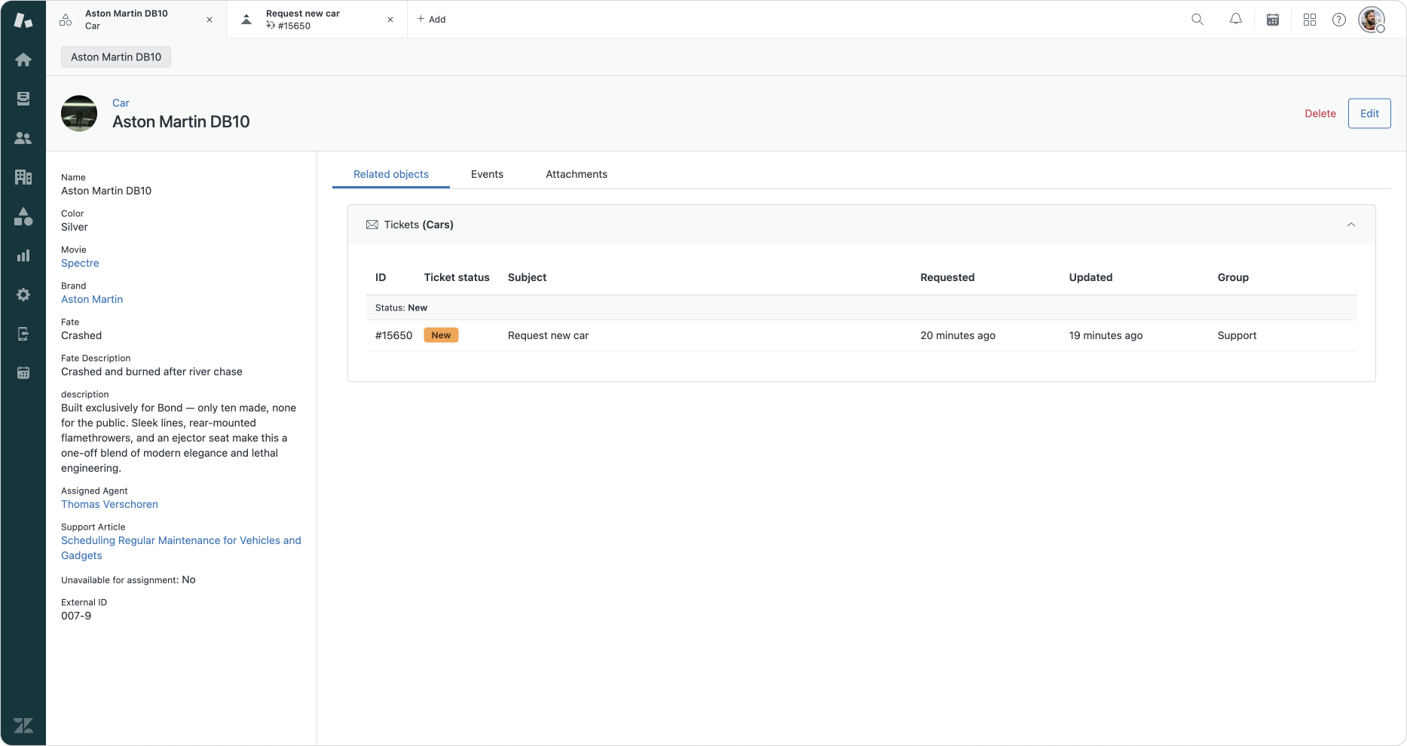
Task: Switch to the Attachments tab
Action: click(577, 174)
